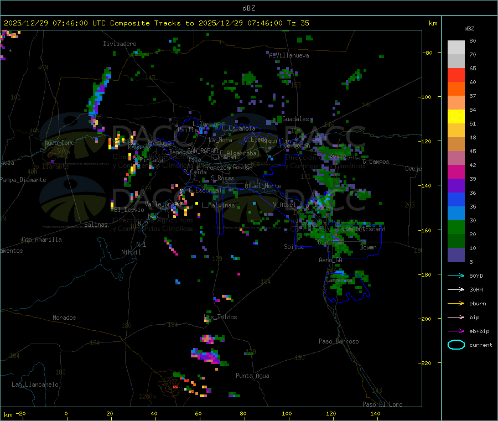Click the 80 dBZ light gray swatch
Screen dimensions: 498x421
click(456, 47)
